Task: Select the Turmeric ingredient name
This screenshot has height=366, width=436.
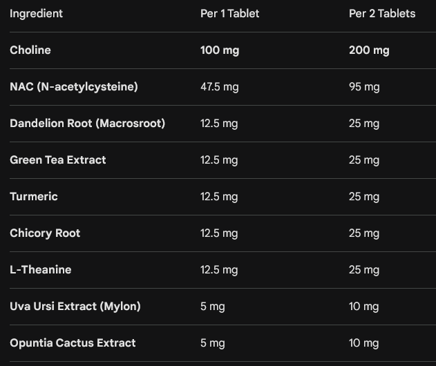Action: coord(34,197)
